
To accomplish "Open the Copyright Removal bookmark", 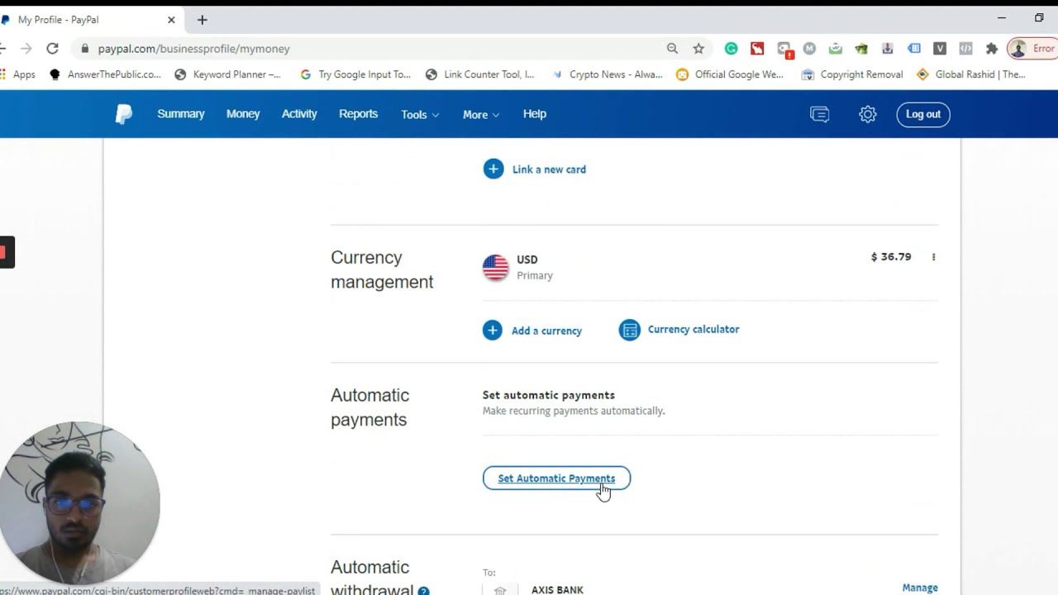I will click(852, 74).
